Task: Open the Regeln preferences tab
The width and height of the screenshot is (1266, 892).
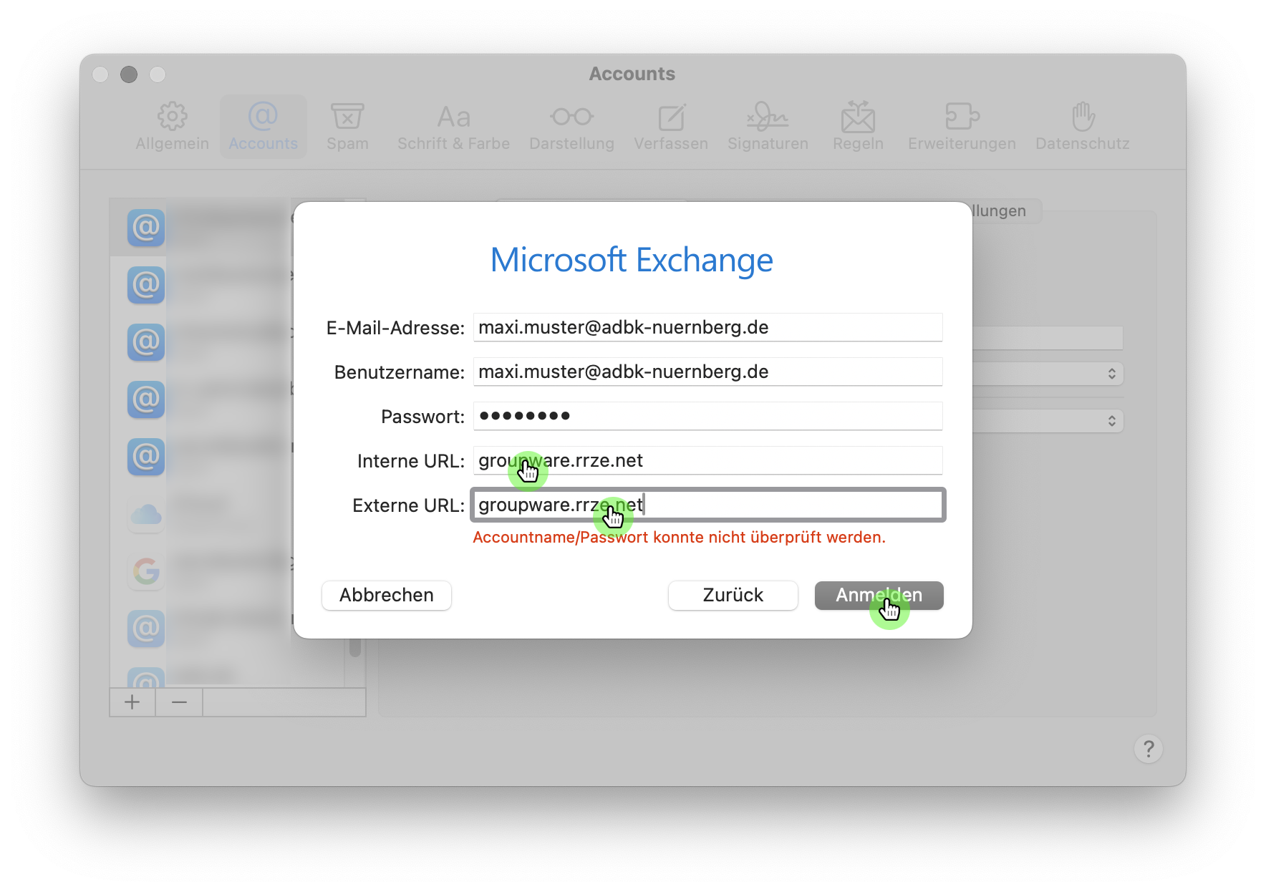Action: point(858,127)
